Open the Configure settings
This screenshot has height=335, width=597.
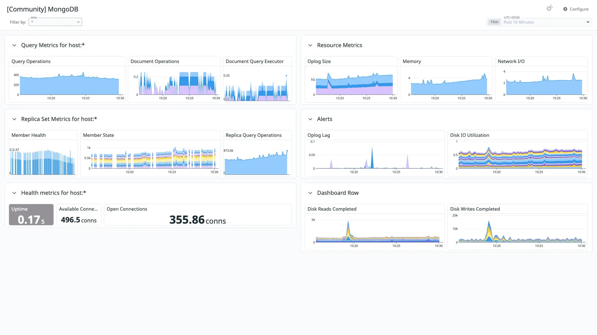[576, 9]
